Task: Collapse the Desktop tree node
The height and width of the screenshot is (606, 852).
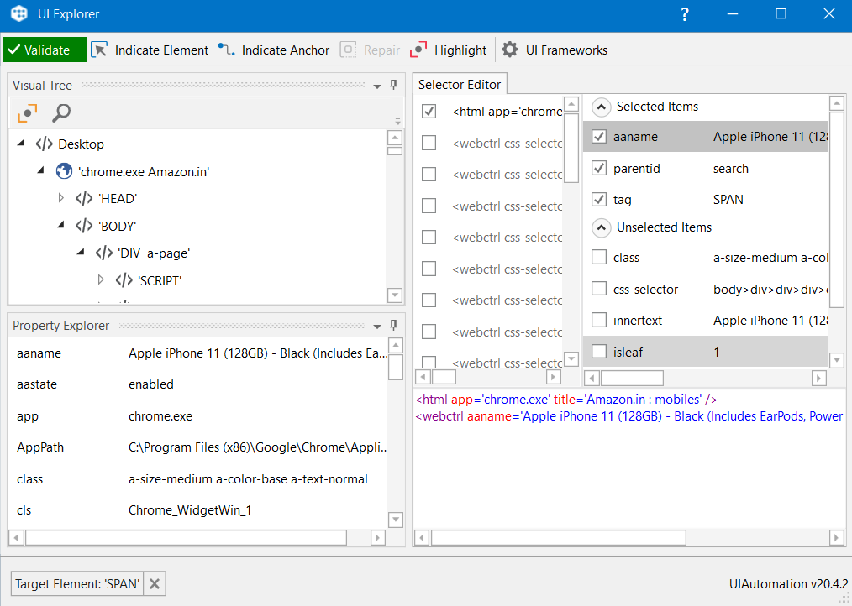Action: click(21, 144)
